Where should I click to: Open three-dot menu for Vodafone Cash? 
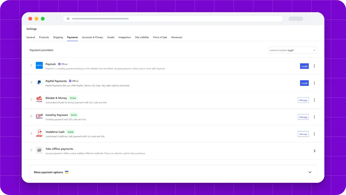coord(314,134)
